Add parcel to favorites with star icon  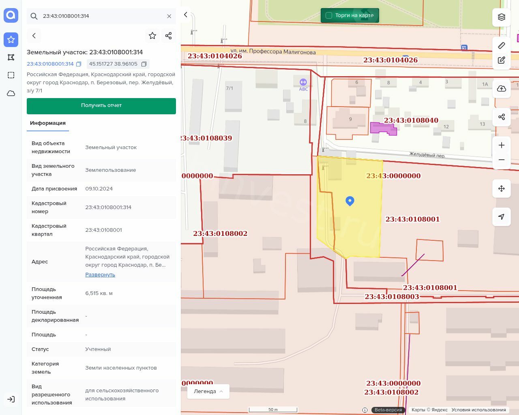point(152,36)
